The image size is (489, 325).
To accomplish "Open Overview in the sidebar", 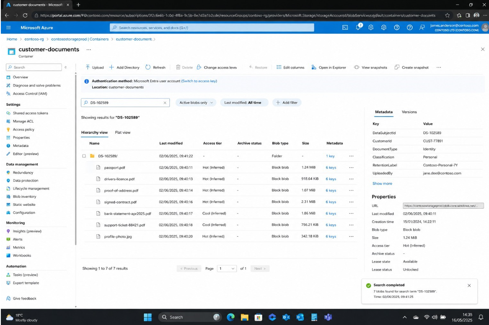I will [x=20, y=77].
